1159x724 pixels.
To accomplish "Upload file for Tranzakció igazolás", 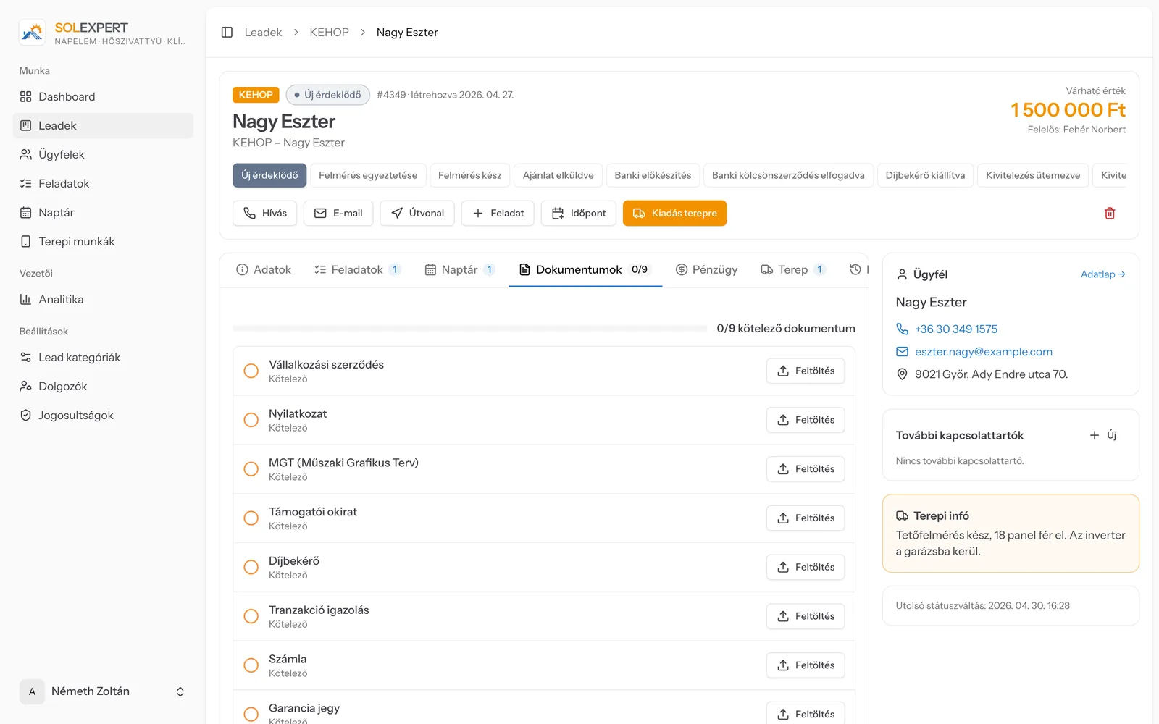I will click(x=806, y=616).
